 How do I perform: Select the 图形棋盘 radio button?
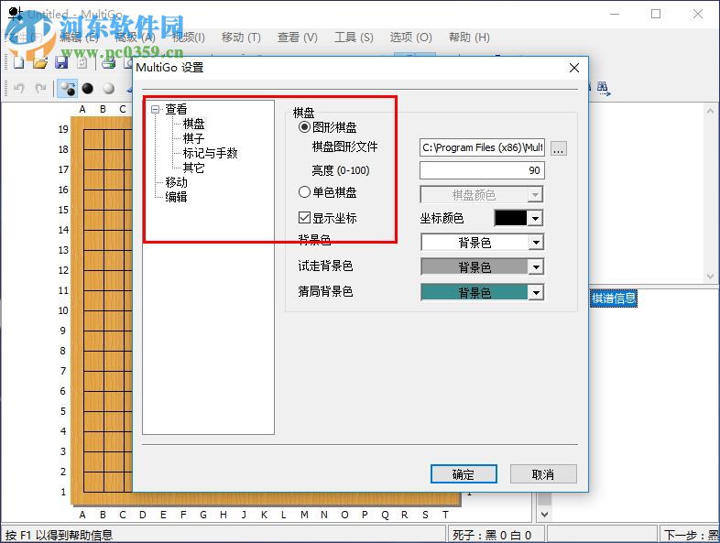(x=304, y=126)
